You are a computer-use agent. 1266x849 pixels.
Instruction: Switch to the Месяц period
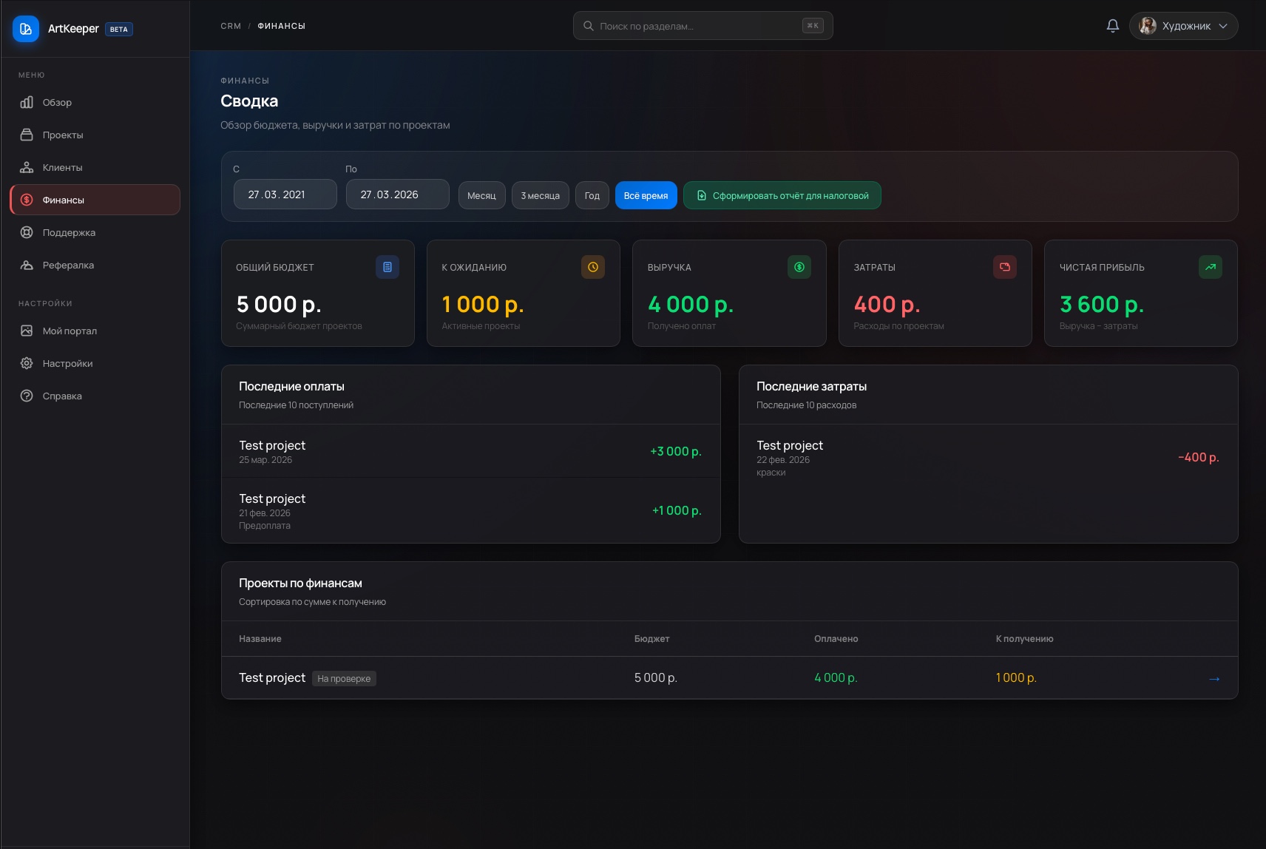(x=482, y=195)
